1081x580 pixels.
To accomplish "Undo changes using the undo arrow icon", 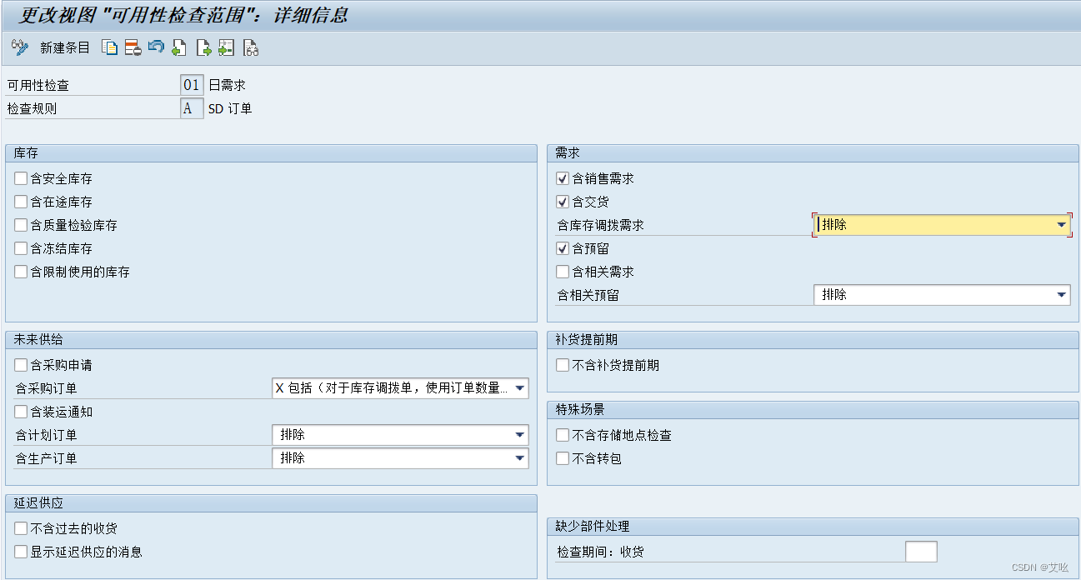I will [x=155, y=47].
